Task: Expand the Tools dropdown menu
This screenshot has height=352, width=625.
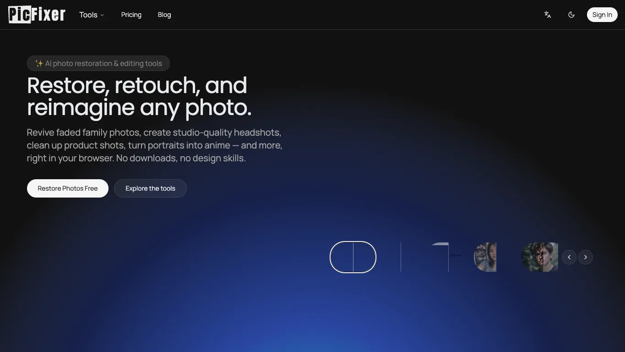Action: (x=92, y=15)
